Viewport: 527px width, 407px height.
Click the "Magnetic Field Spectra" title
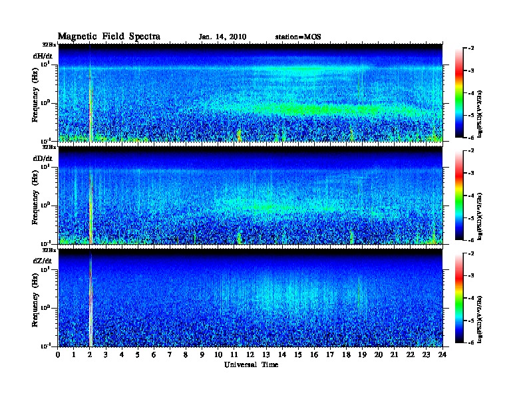coord(109,37)
